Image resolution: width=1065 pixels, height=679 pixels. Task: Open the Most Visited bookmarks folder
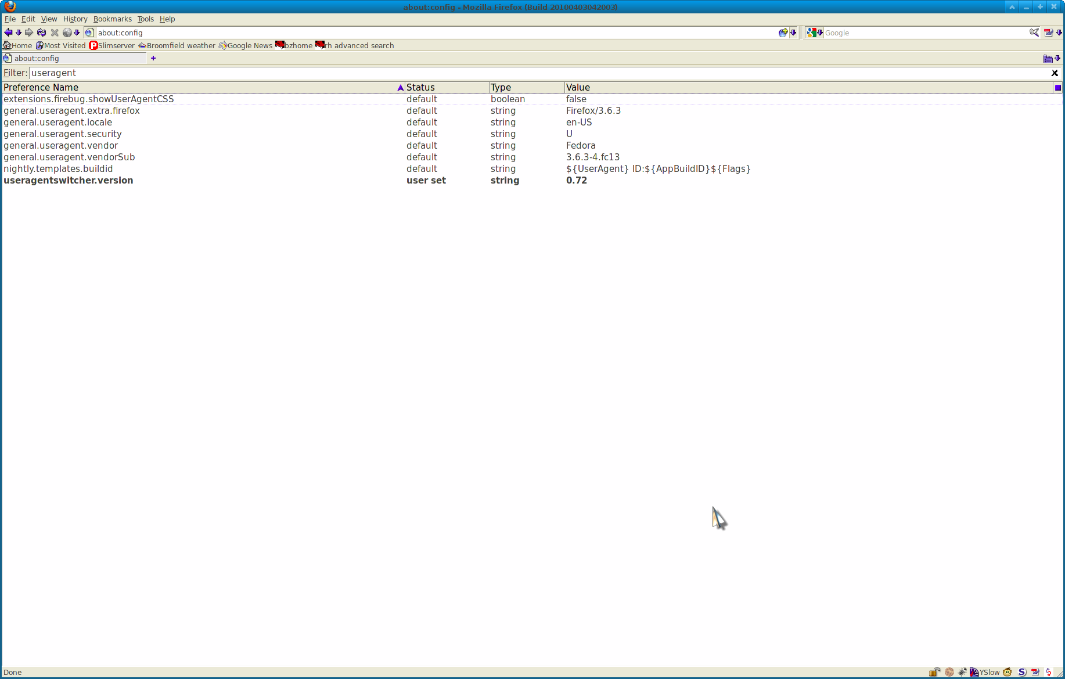pyautogui.click(x=60, y=45)
